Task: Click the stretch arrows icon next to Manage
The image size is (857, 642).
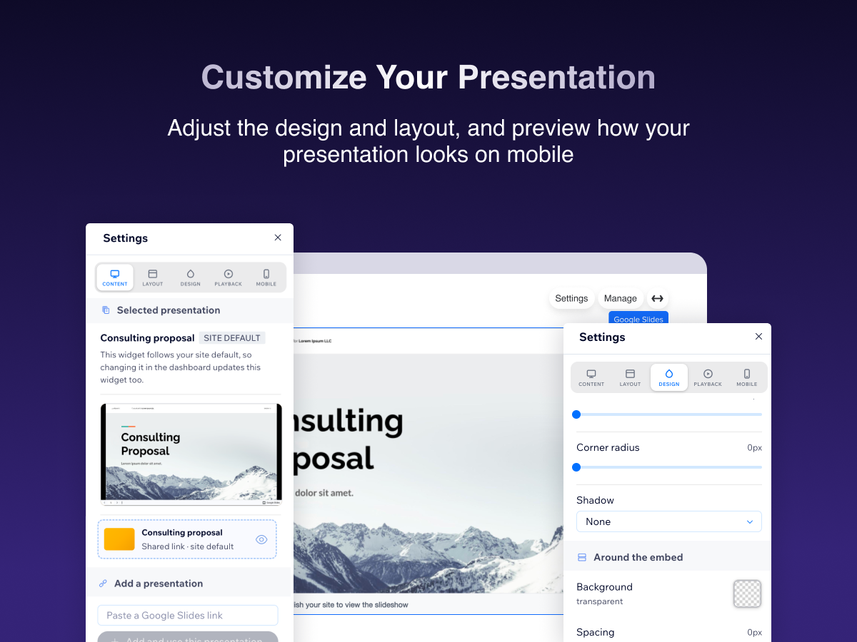Action: click(x=658, y=298)
